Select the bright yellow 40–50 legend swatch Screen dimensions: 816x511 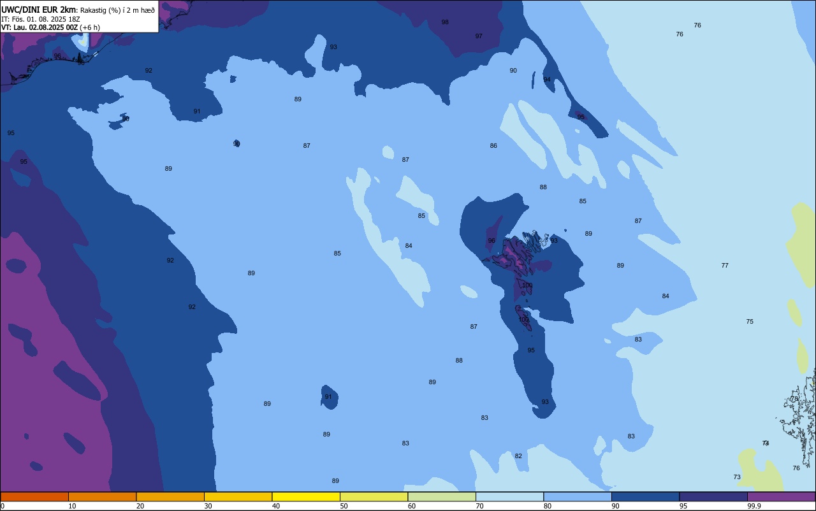(306, 496)
